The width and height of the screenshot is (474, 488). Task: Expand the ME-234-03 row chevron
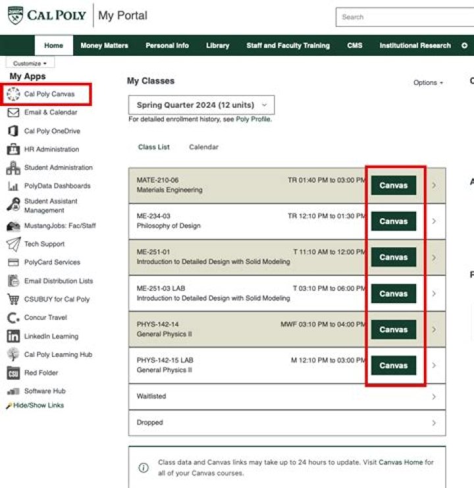point(434,221)
